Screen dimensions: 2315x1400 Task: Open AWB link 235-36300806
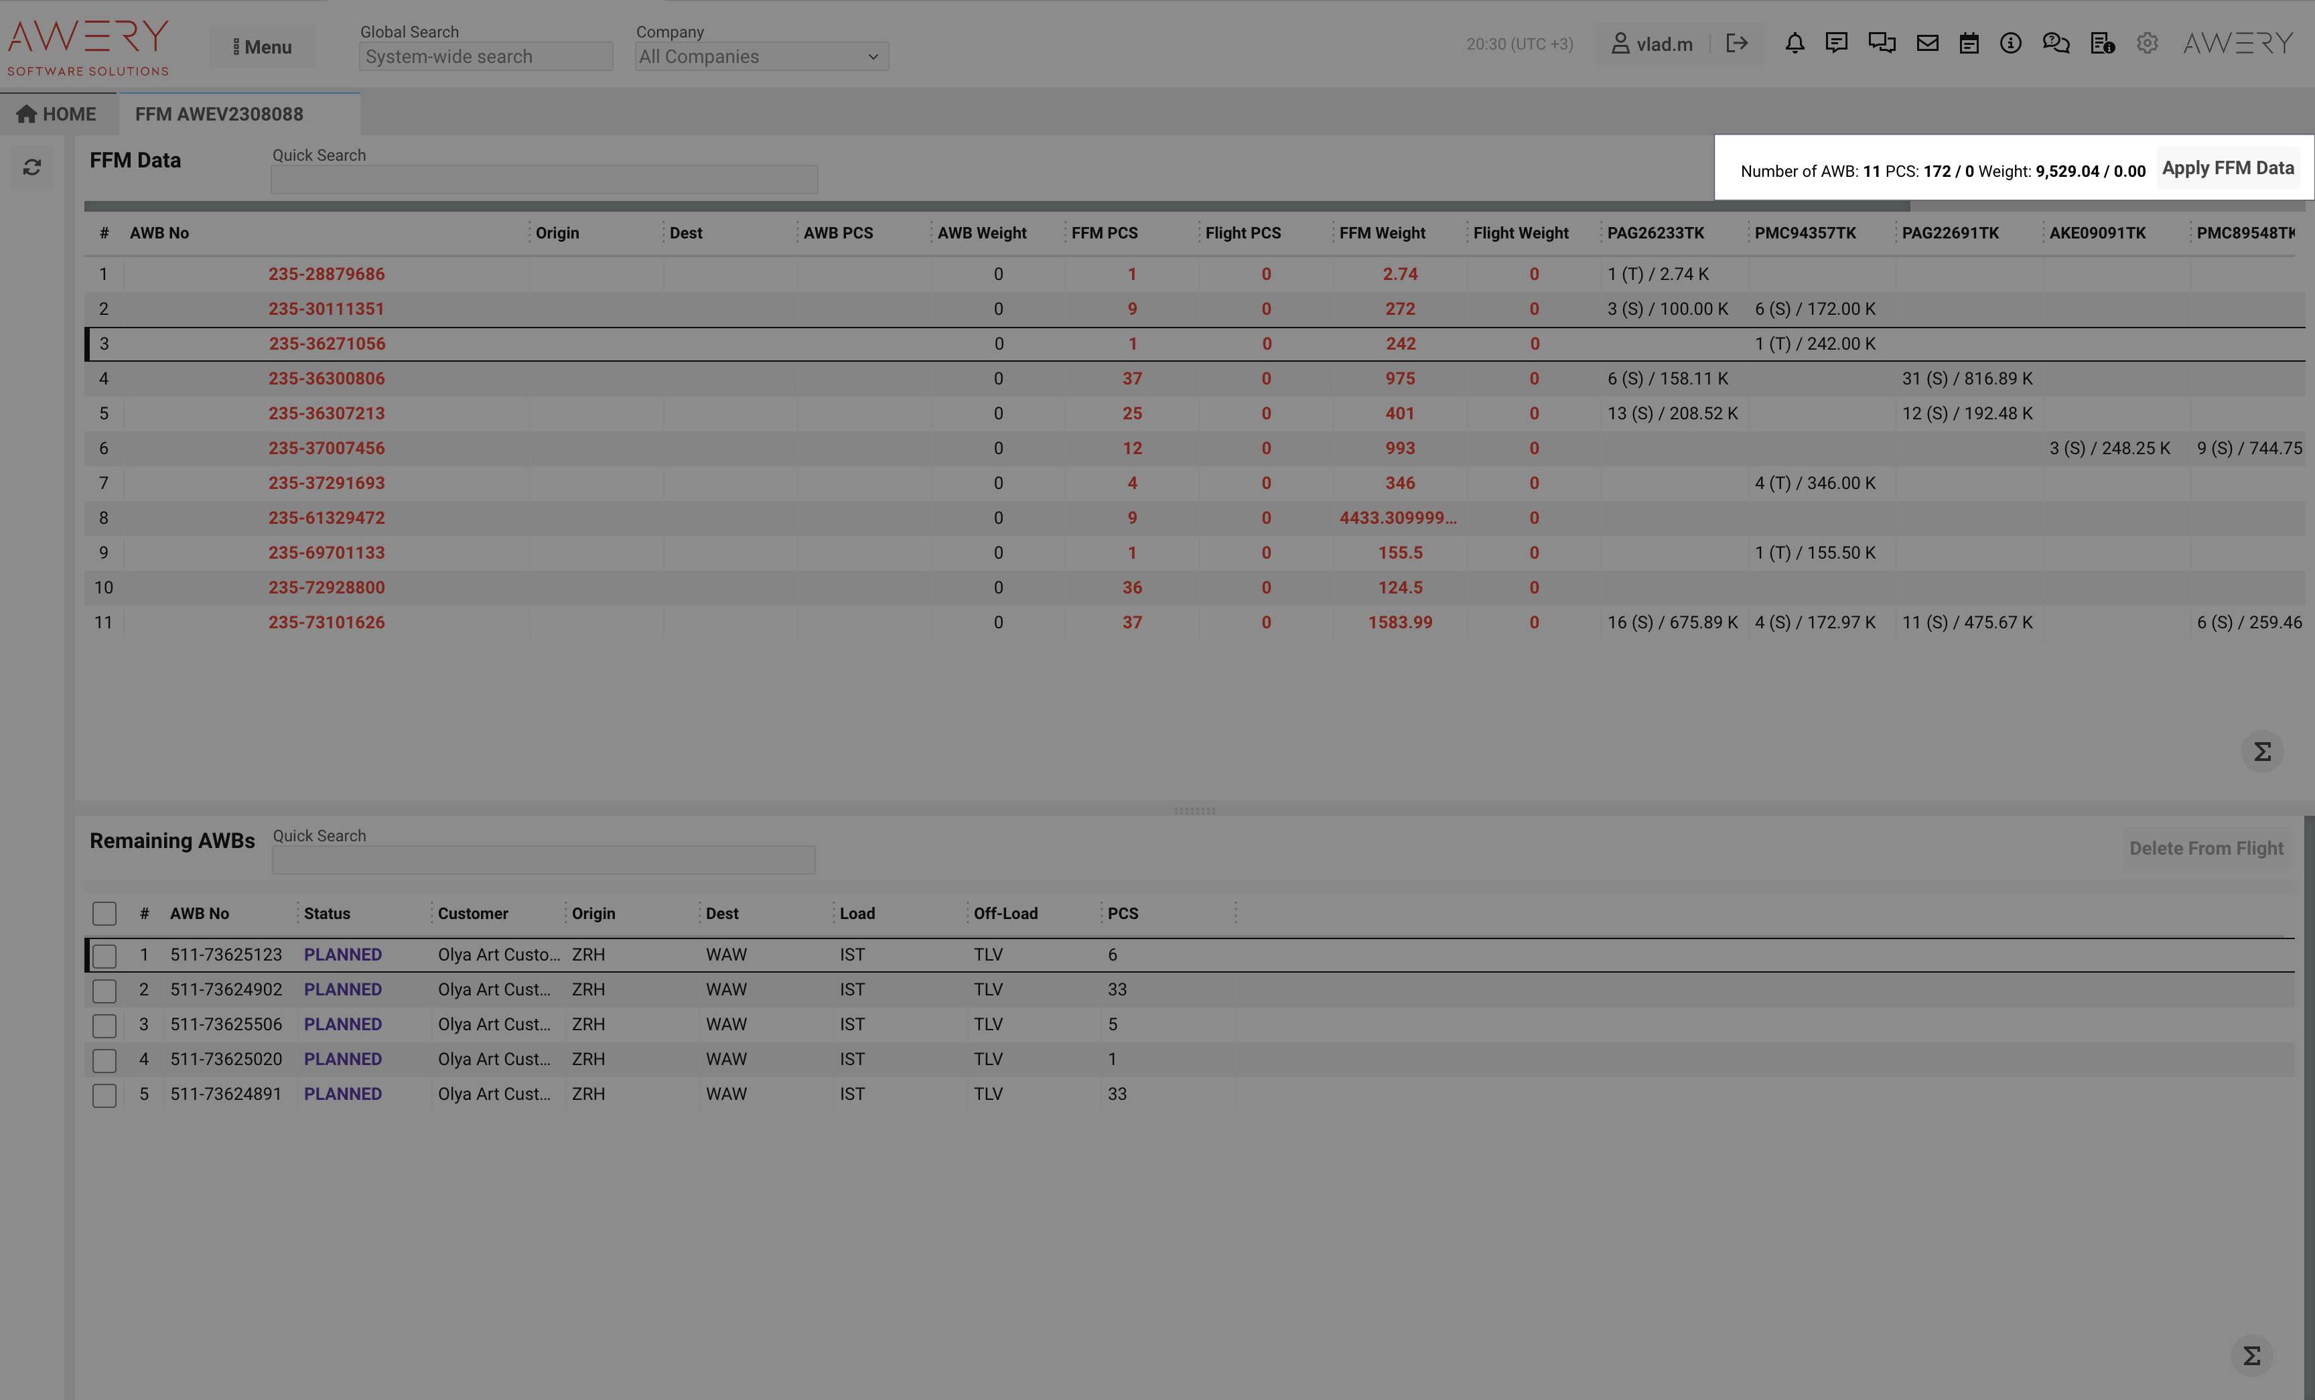[326, 378]
